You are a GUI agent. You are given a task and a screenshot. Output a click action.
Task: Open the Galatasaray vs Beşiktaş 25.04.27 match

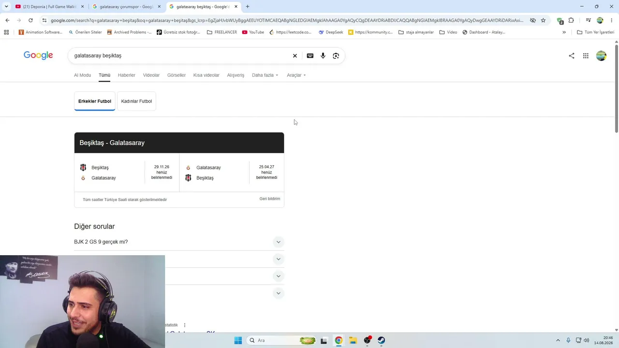tap(232, 173)
